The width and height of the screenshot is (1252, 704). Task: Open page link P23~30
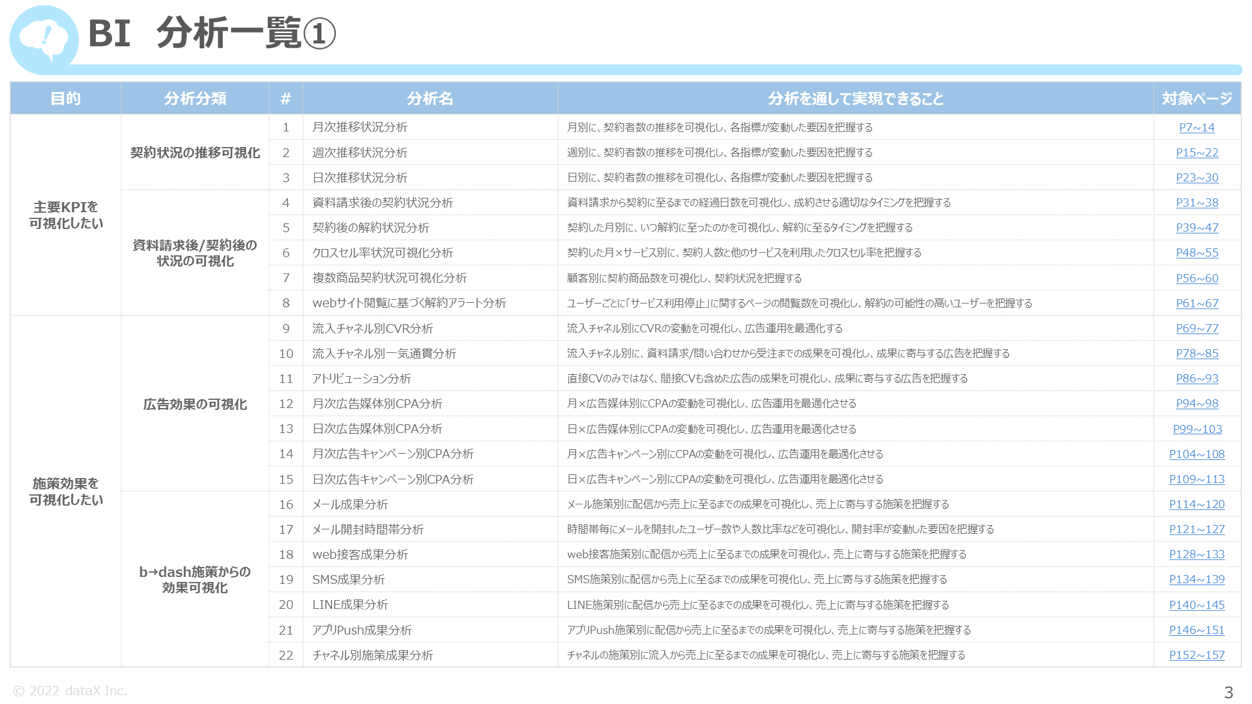coord(1197,178)
